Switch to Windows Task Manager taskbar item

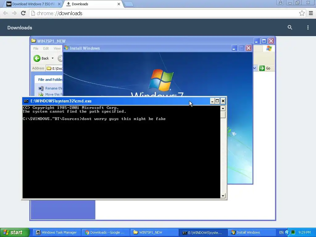pyautogui.click(x=57, y=232)
